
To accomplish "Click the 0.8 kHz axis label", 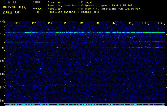I will pos(2,74).
